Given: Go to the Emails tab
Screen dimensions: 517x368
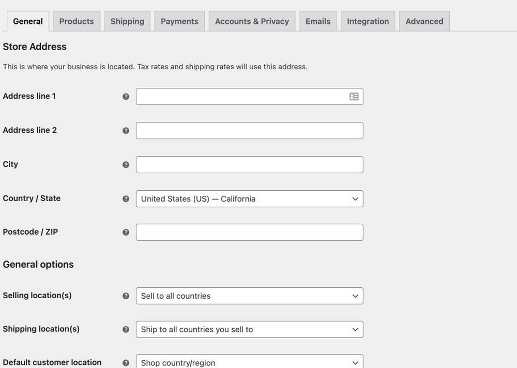Looking at the screenshot, I should pyautogui.click(x=318, y=21).
